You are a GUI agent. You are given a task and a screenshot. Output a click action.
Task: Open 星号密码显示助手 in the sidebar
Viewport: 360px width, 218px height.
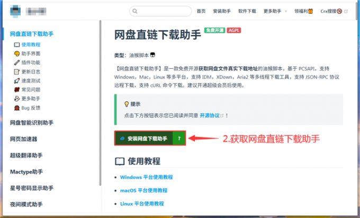[32, 188]
